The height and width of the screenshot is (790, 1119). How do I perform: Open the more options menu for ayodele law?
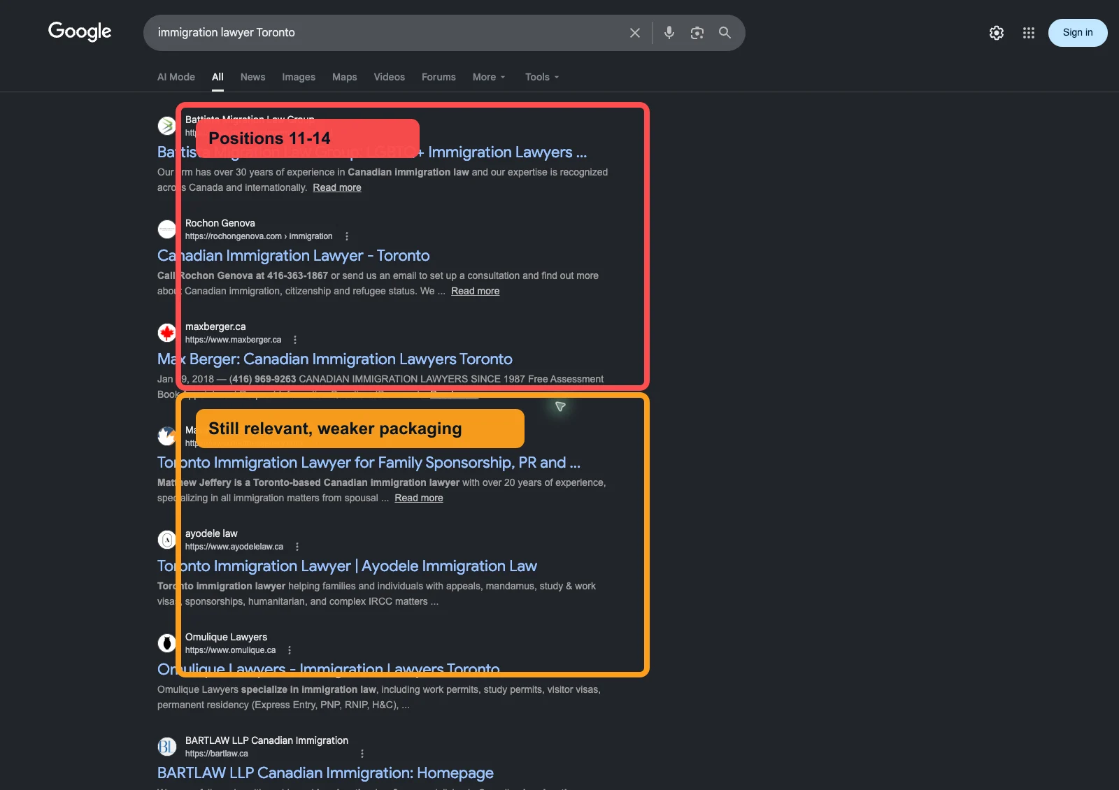[x=297, y=547]
